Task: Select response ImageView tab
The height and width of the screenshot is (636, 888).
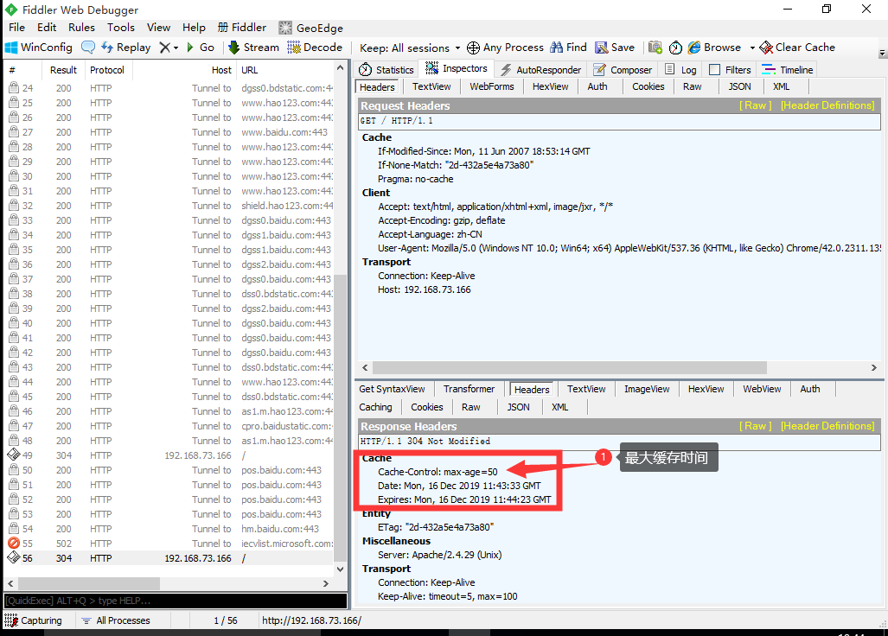Action: pyautogui.click(x=647, y=390)
